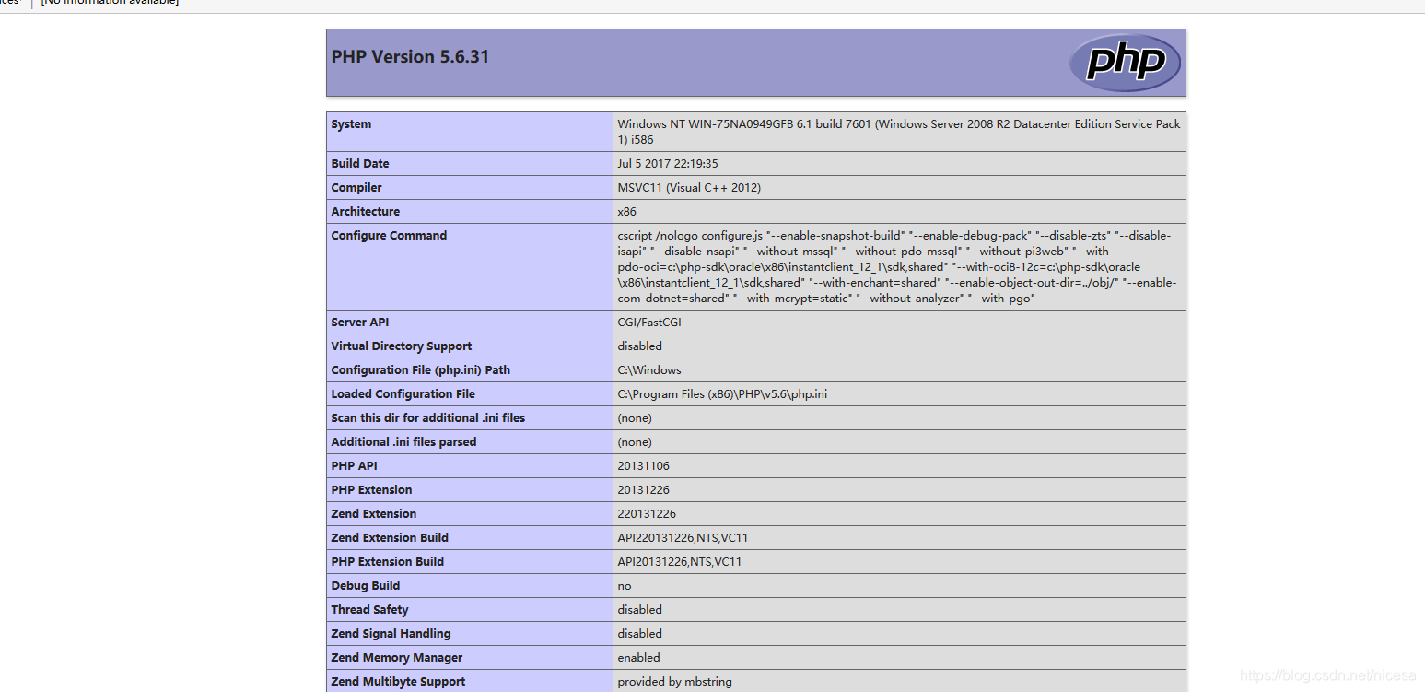Select the (none) value for Additional .ini files parsed

(635, 442)
